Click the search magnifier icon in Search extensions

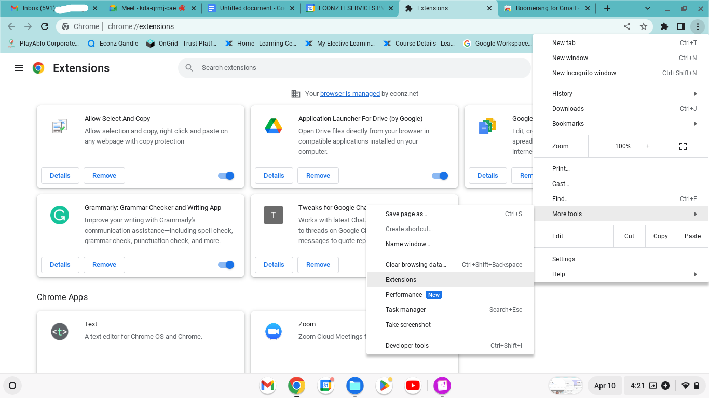189,68
